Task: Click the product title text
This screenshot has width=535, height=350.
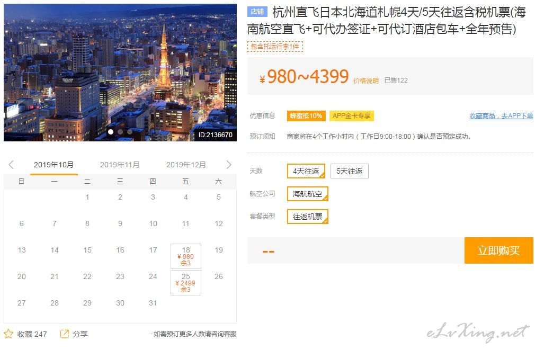Action: 386,21
